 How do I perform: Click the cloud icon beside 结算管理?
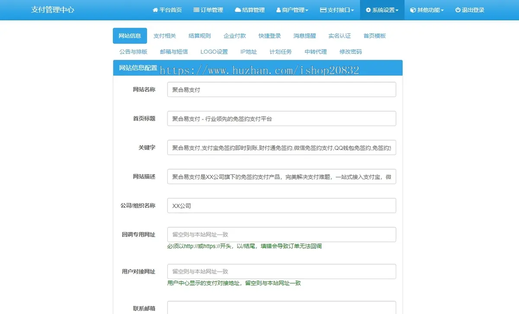(x=238, y=10)
